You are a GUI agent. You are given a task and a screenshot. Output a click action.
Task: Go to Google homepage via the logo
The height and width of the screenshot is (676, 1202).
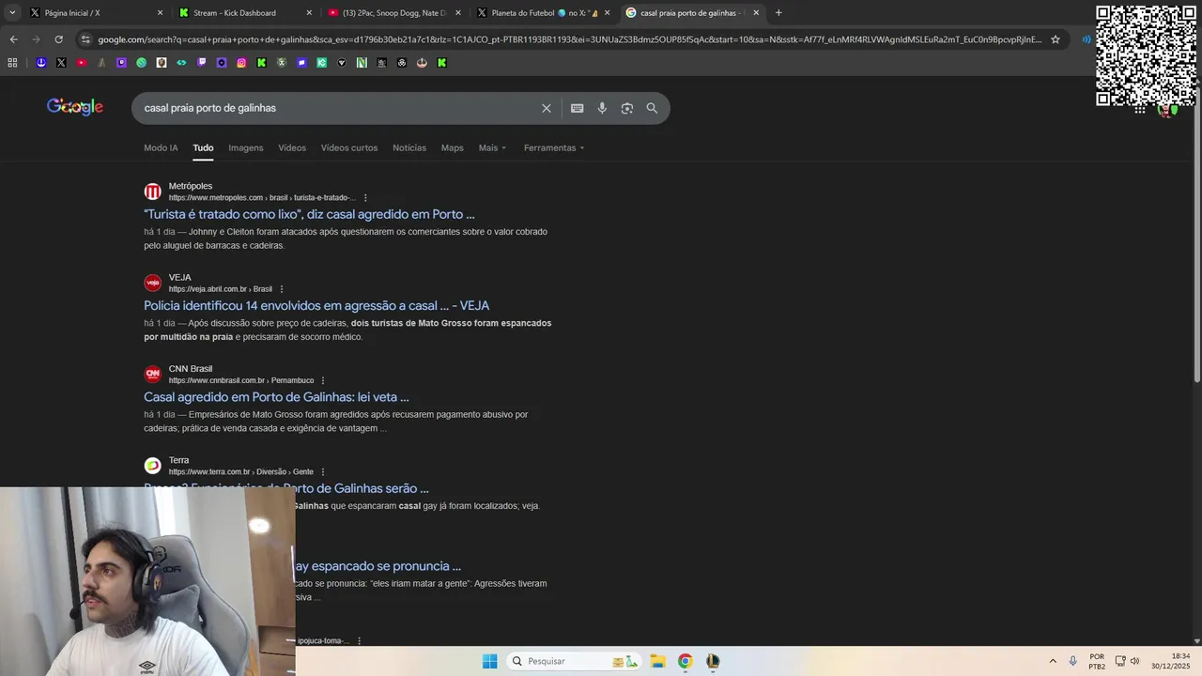(x=75, y=107)
